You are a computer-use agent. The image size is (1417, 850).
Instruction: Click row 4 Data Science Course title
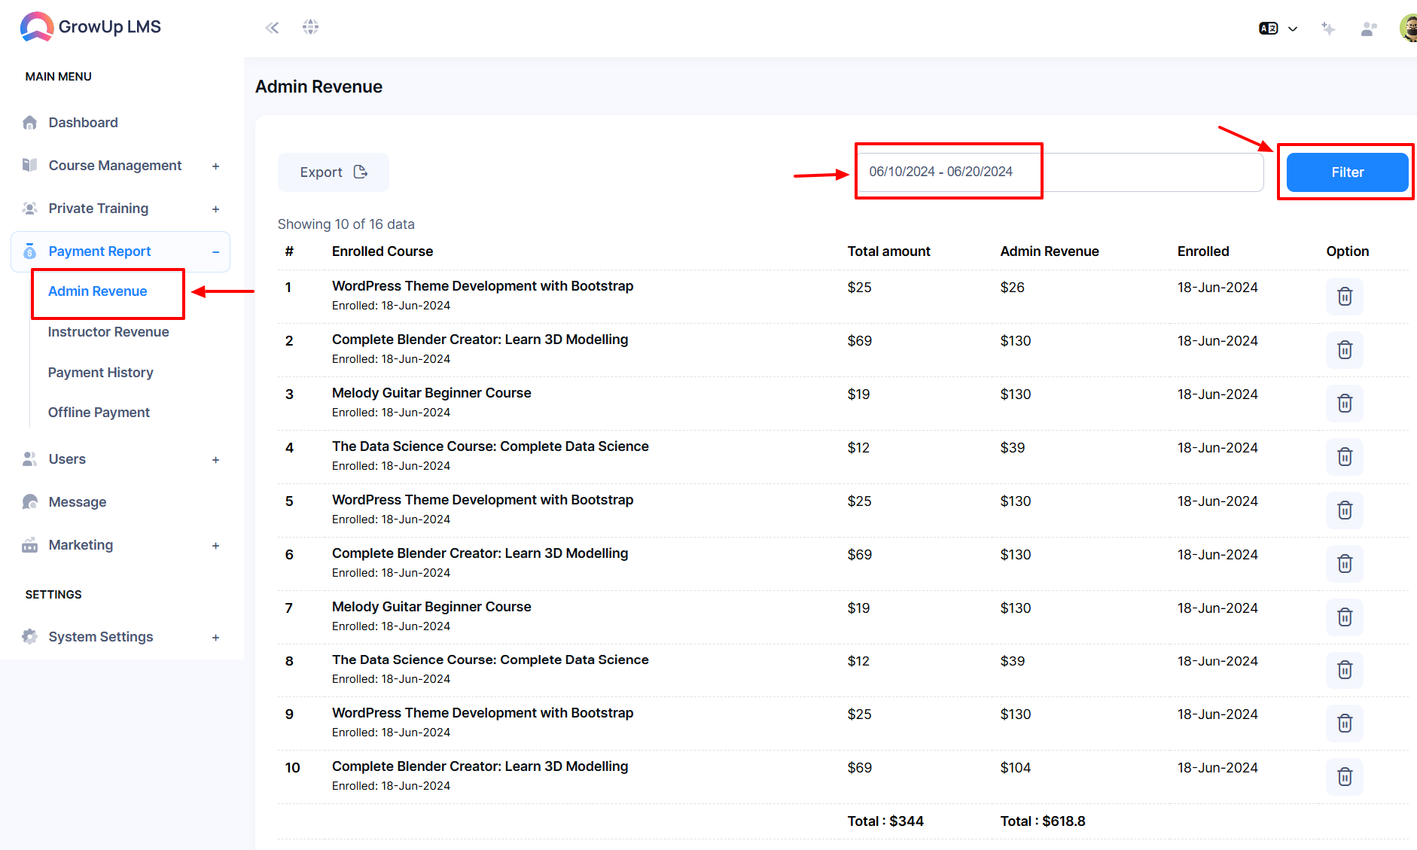click(x=490, y=446)
